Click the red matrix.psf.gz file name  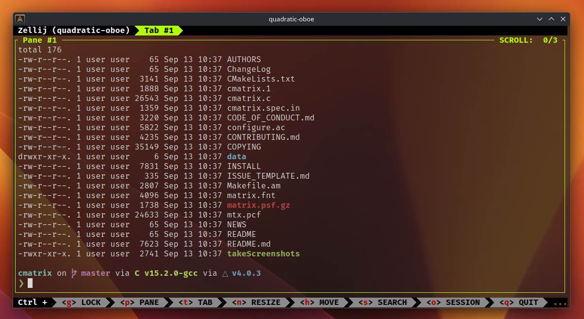pyautogui.click(x=259, y=205)
